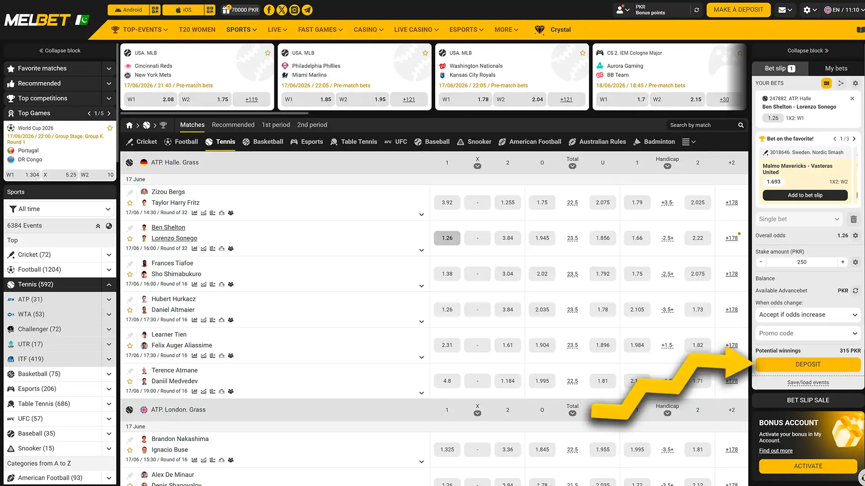
Task: Star the Frances Tiafoe match as favorite
Action: tap(130, 274)
